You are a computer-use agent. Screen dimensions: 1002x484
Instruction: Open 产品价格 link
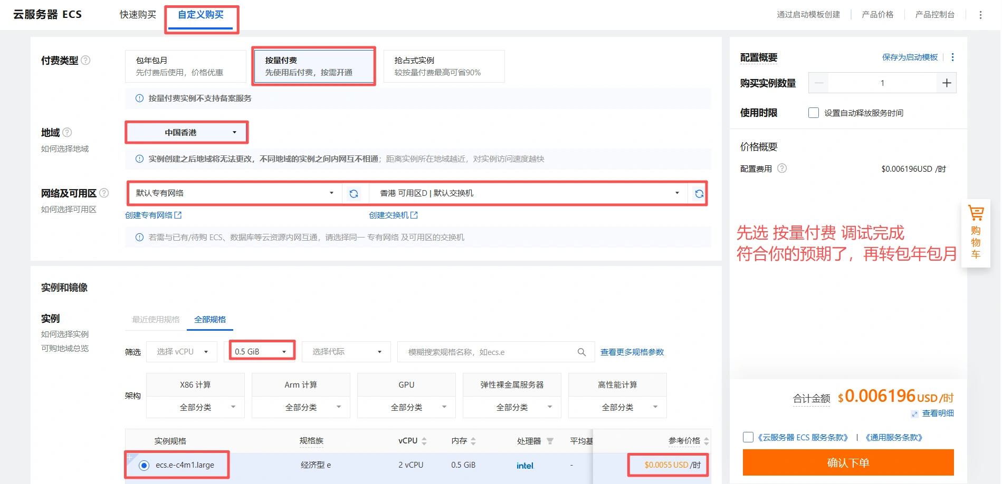coord(877,15)
